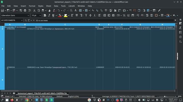The image size is (183, 102).
Task: Click the Firefox icon in the taskbar
Action: click(12, 100)
